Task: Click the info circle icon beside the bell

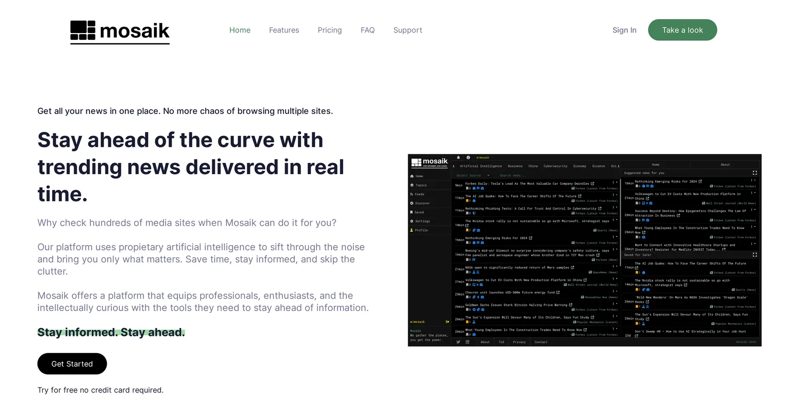Action: (468, 157)
